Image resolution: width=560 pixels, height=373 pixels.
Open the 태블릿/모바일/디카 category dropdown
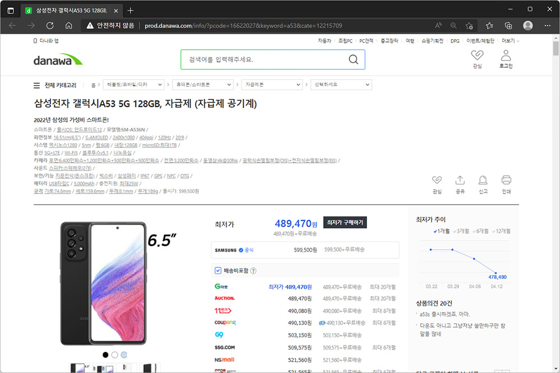click(134, 85)
